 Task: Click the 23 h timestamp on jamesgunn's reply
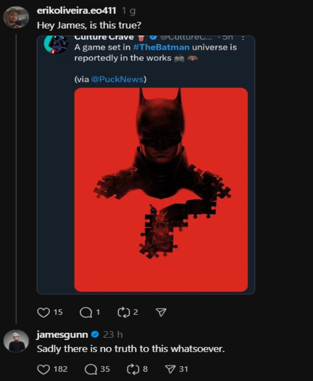point(113,335)
